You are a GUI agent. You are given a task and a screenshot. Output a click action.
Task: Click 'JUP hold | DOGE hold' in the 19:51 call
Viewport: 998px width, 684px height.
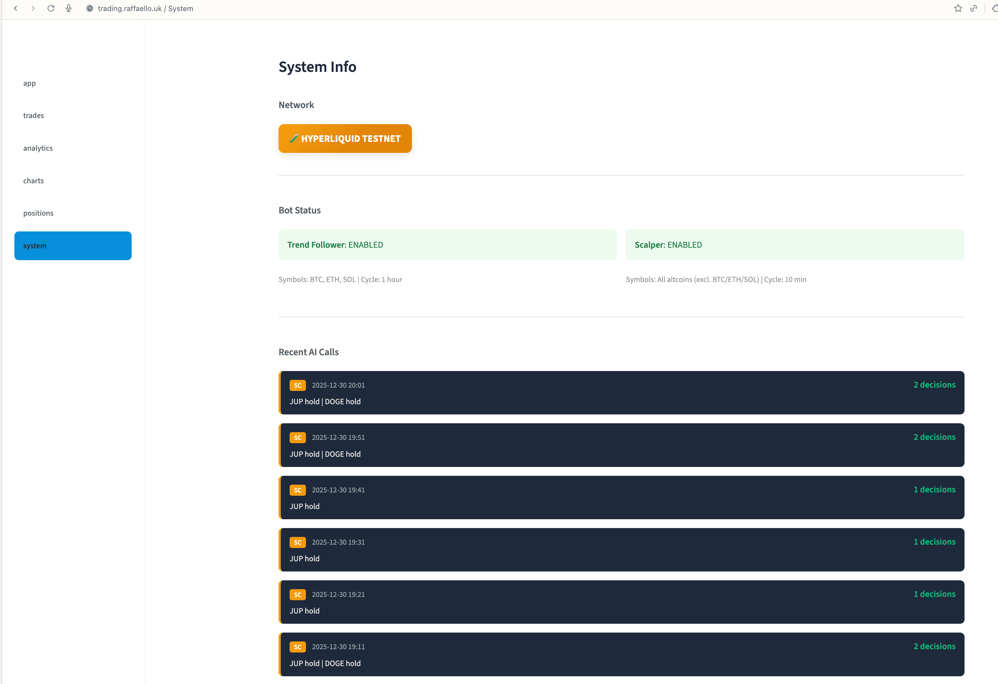(x=325, y=454)
